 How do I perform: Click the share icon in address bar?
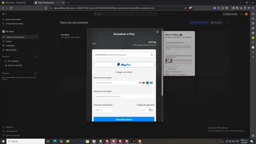tap(185, 8)
